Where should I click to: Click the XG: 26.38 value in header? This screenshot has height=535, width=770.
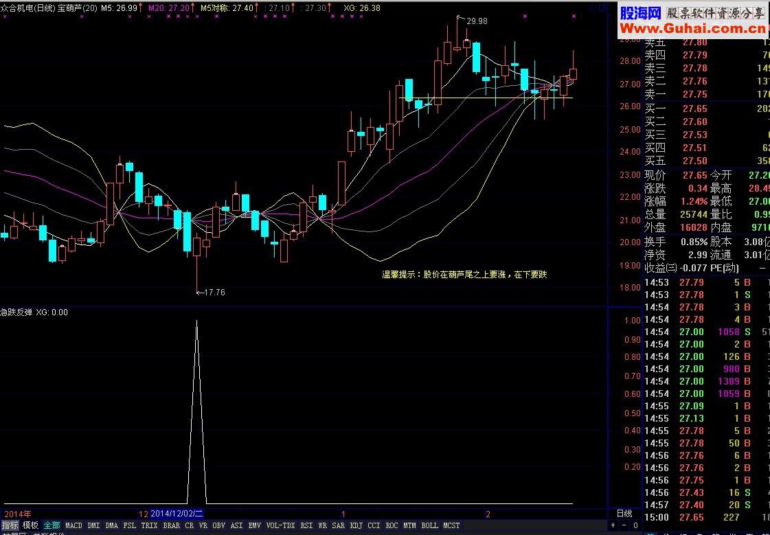point(362,8)
